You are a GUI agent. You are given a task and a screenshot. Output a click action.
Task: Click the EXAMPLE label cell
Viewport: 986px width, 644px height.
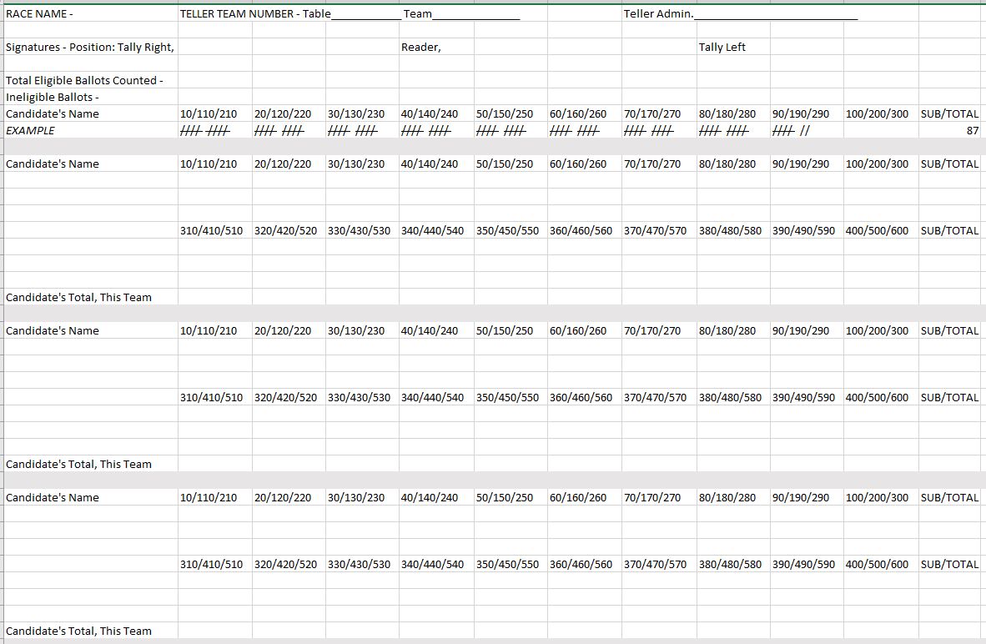(x=30, y=131)
